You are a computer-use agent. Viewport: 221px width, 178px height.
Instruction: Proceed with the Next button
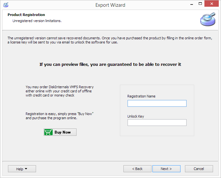tap(166, 169)
